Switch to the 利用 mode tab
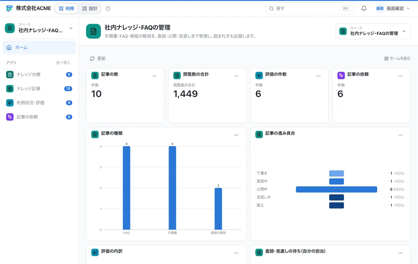Viewport: 418px width, 264px height. pos(66,8)
